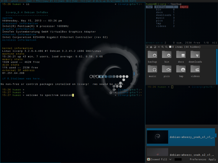Click the '[mem: 18%]' status bar entry
Viewport: 218px width, 163px height.
point(64,1)
